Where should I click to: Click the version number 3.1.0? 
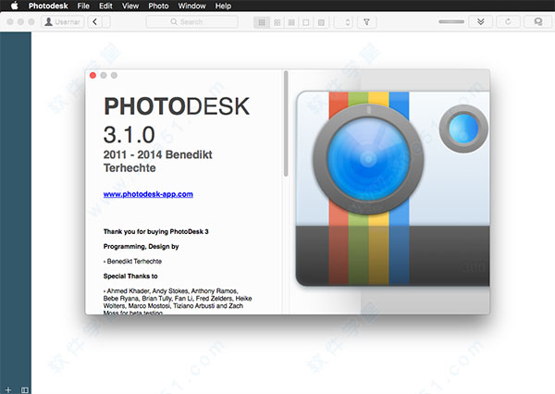[x=129, y=135]
